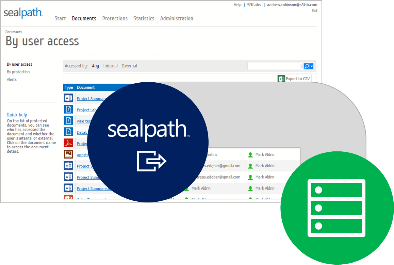Open the Protections menu item
Screen dimensions: 394x265
[115, 18]
